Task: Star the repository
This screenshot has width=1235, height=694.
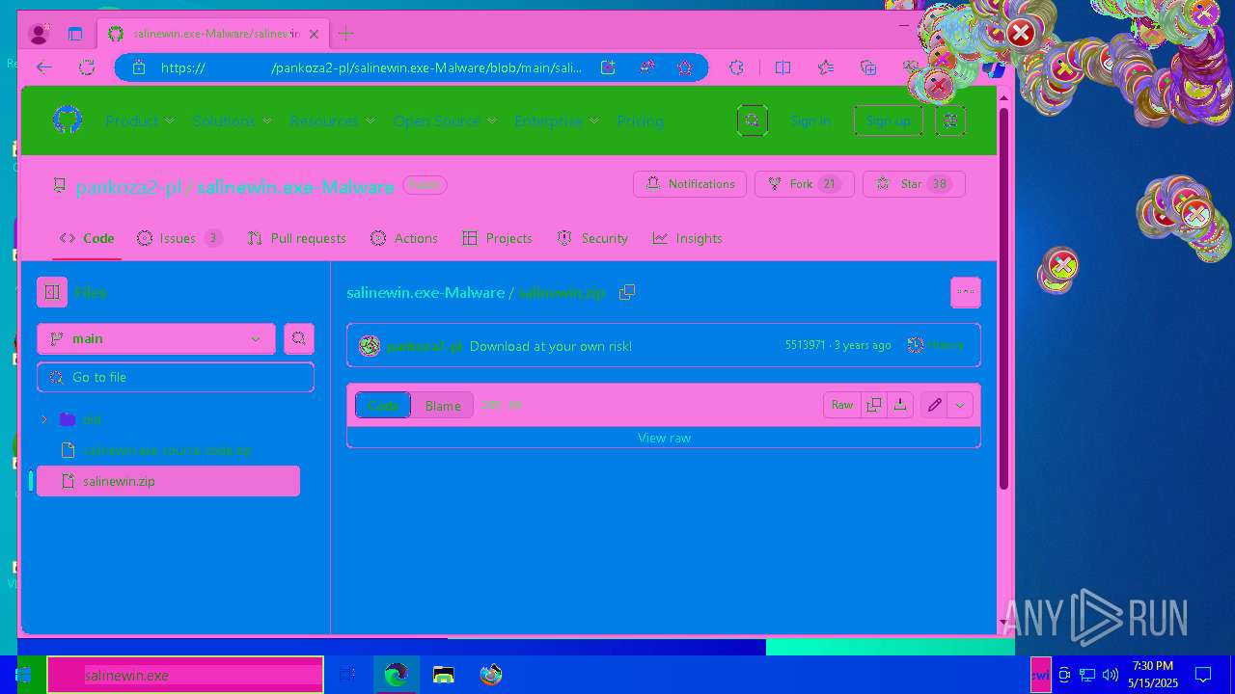Action: pyautogui.click(x=914, y=184)
